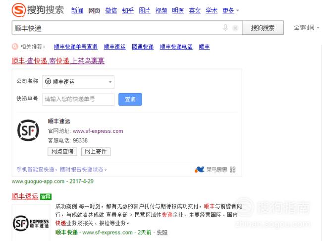Open related search 顺丰快递单号查询
Screen dimensions: 322x241
(x=76, y=47)
